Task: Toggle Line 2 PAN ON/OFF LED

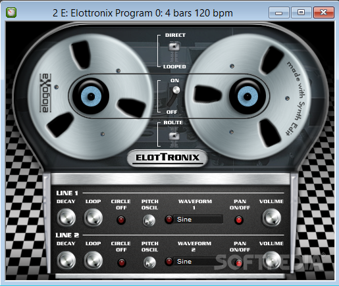Action: tap(239, 263)
